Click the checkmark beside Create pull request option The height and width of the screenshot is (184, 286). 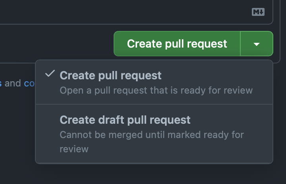point(50,73)
